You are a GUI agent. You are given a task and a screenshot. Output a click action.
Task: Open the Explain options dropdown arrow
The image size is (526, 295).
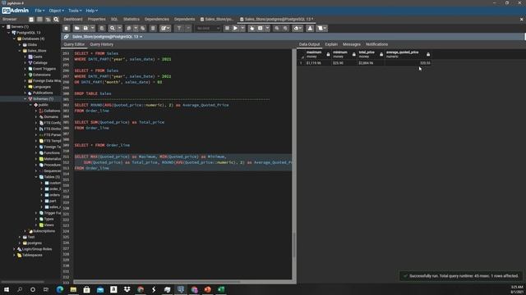click(x=267, y=29)
